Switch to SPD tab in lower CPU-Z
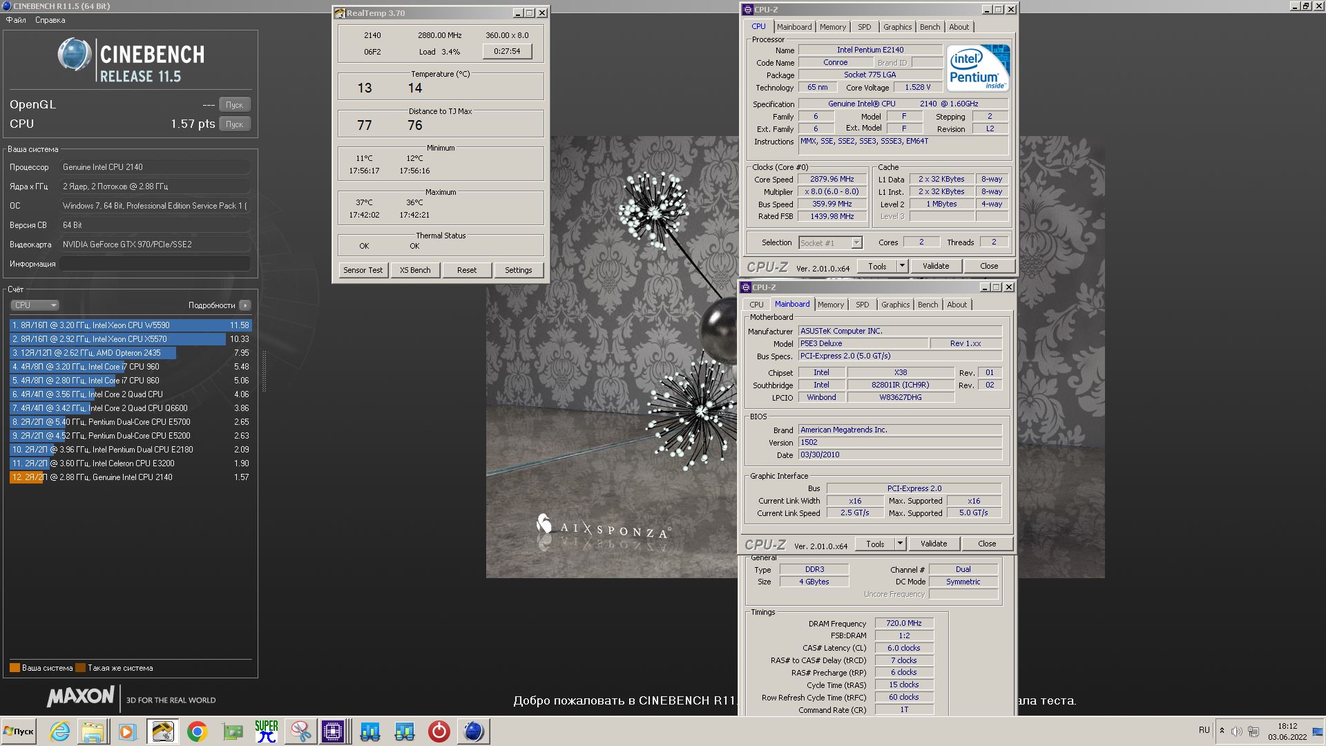This screenshot has width=1326, height=746. tap(863, 305)
